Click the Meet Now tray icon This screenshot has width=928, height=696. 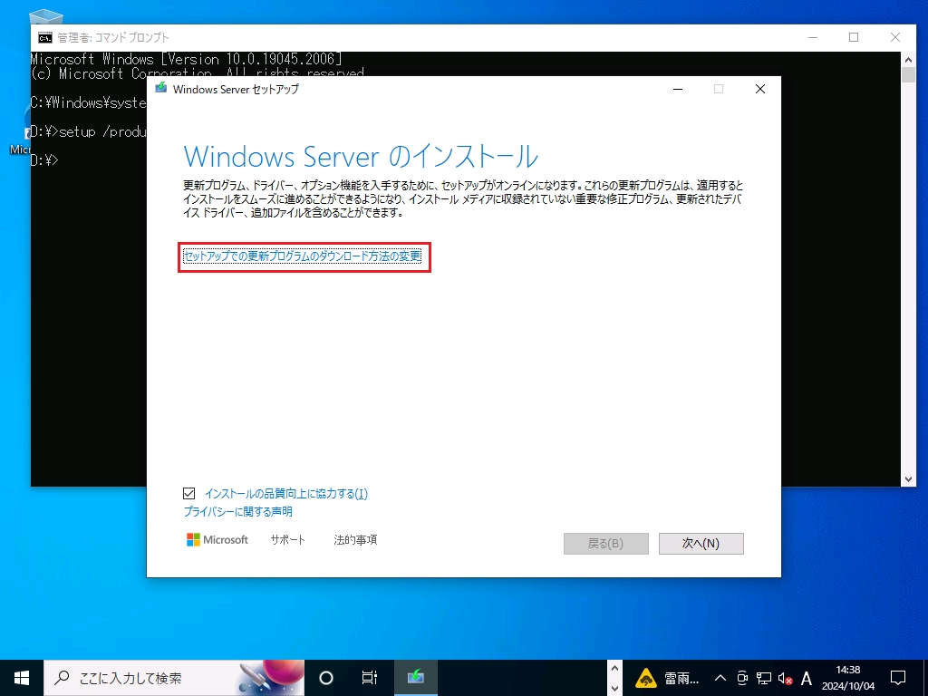742,678
